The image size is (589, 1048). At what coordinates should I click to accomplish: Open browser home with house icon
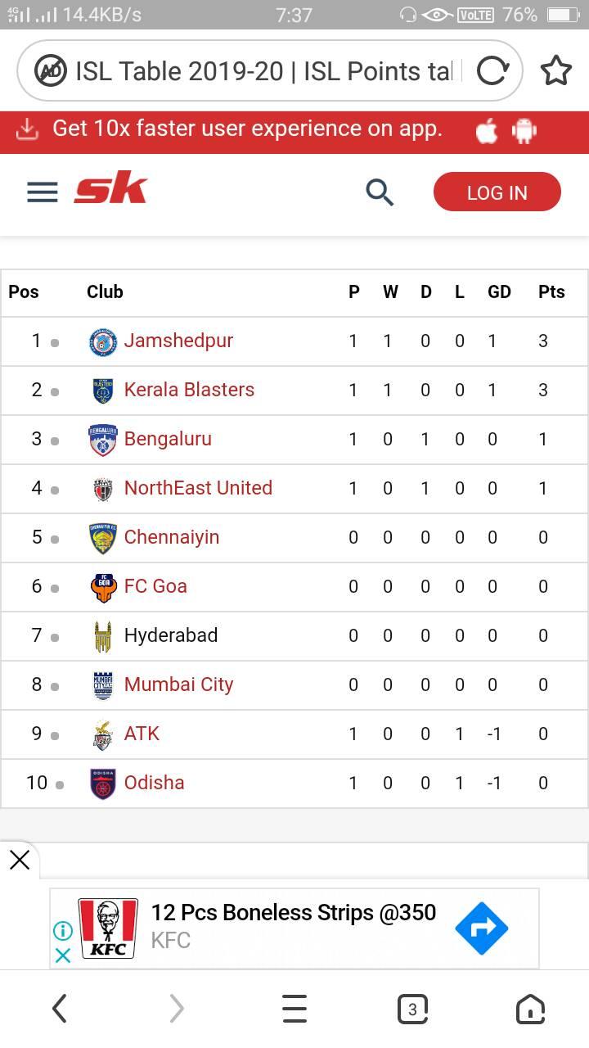coord(530,1009)
